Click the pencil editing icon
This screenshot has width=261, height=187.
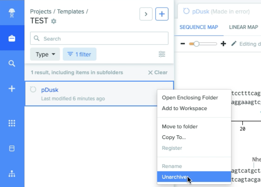coord(234,44)
